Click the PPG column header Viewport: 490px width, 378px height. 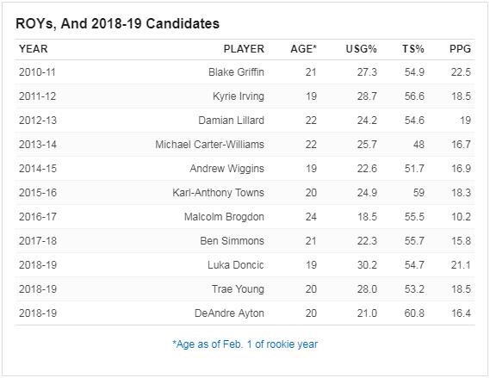pyautogui.click(x=460, y=49)
